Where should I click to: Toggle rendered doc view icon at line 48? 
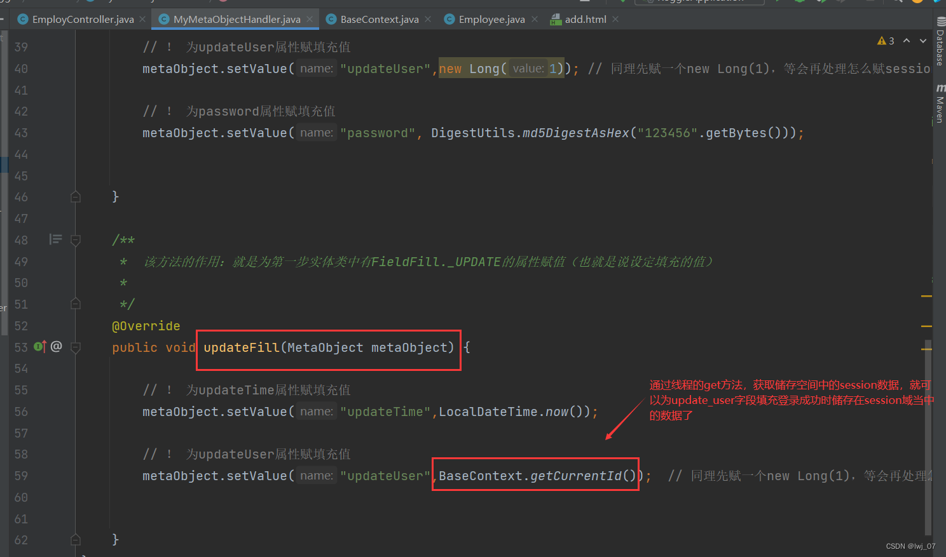[56, 239]
